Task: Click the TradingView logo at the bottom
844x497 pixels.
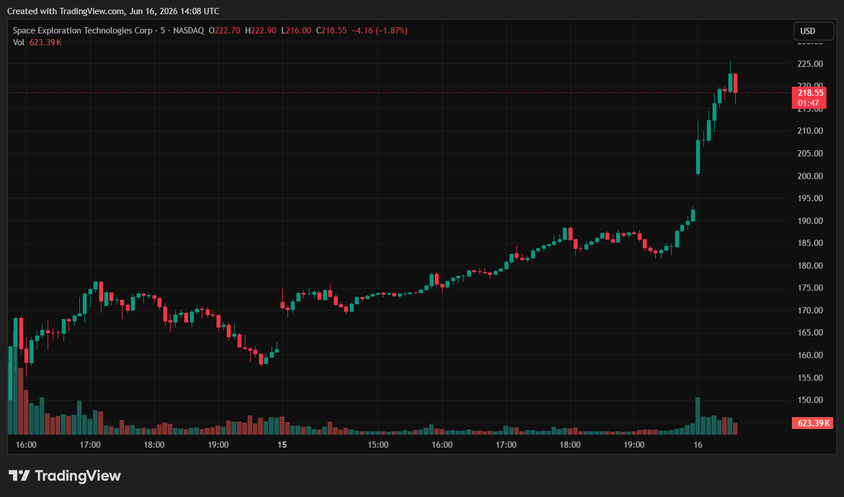Action: tap(65, 475)
